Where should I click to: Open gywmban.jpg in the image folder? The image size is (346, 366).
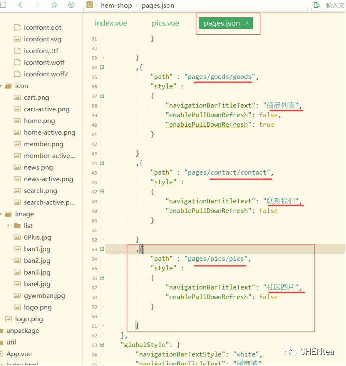[x=44, y=296]
